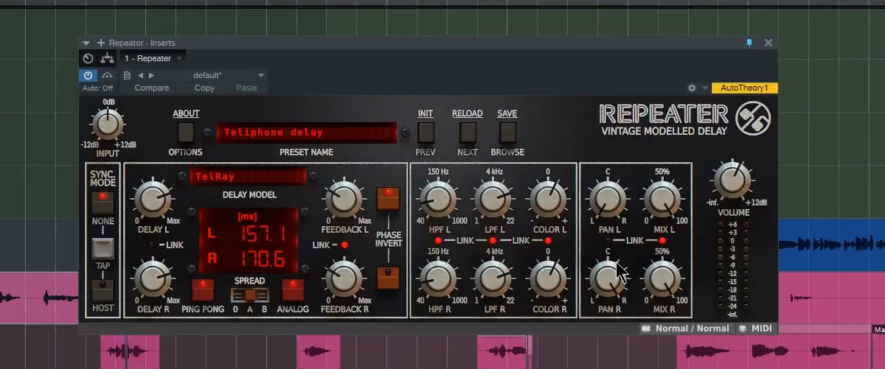Open the Teliphone delay preset name display
This screenshot has width=885, height=369.
point(306,133)
